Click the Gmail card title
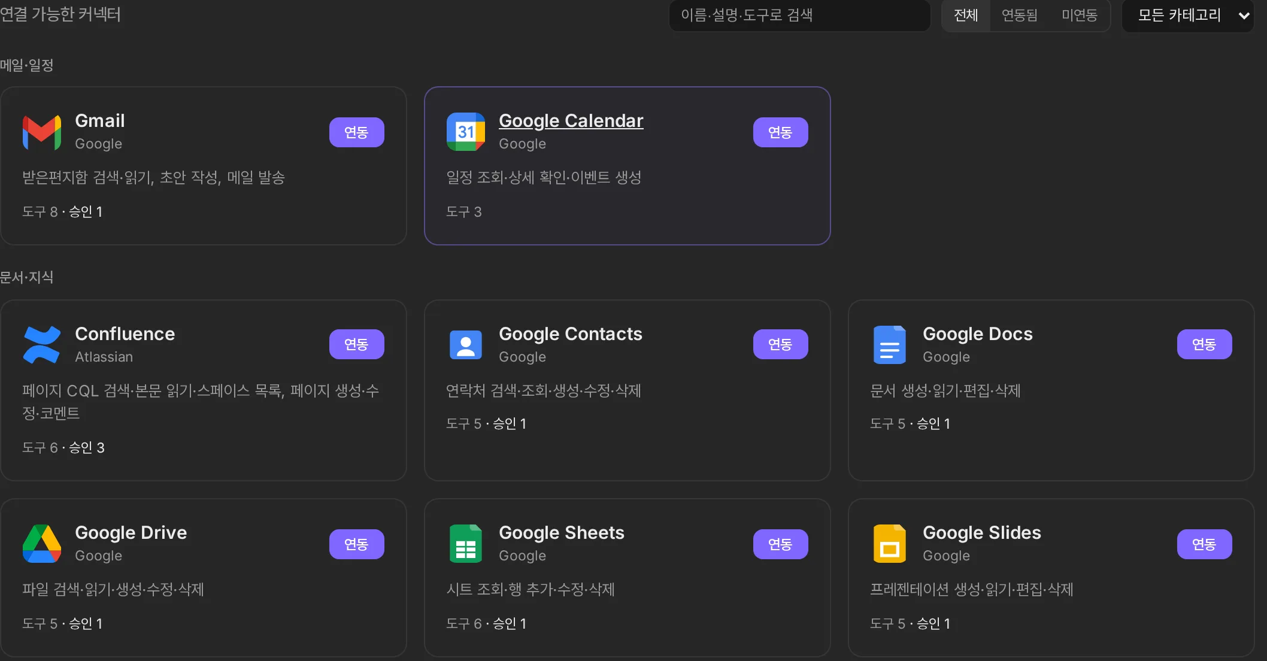Screen dimensions: 1267x661 [x=100, y=121]
